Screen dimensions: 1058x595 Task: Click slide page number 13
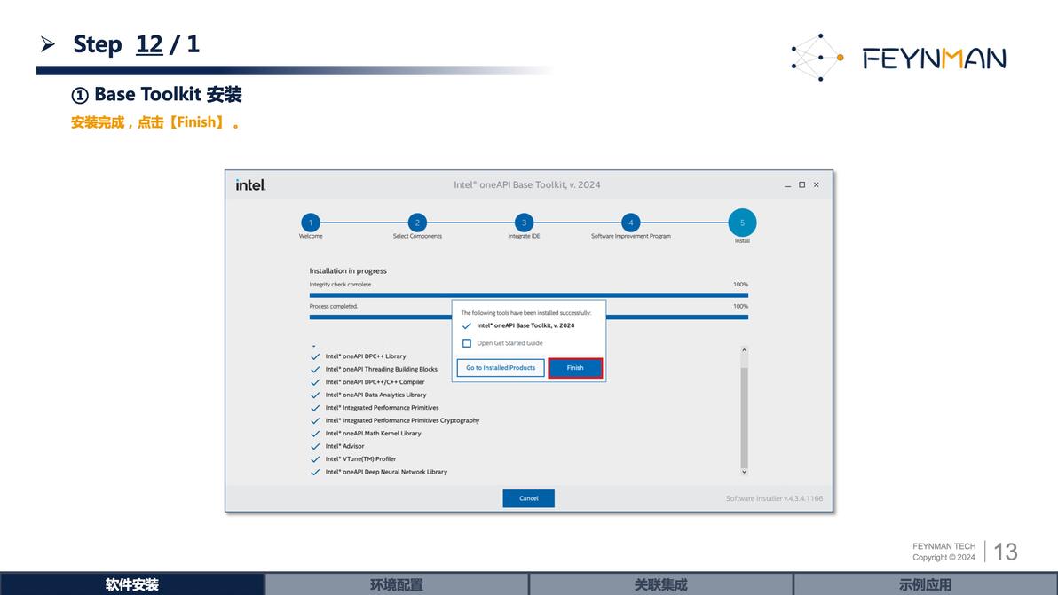tap(1006, 552)
